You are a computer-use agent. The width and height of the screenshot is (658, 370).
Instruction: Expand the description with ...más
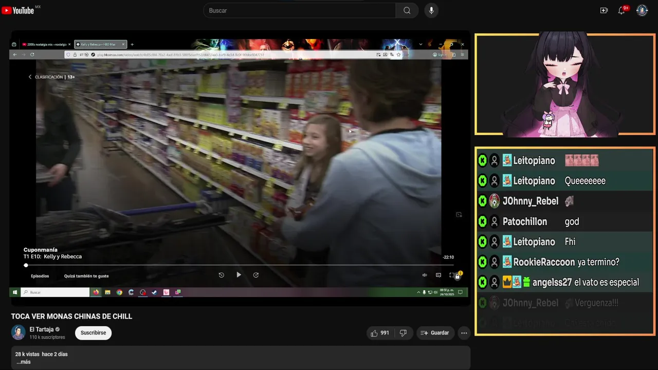[24, 362]
